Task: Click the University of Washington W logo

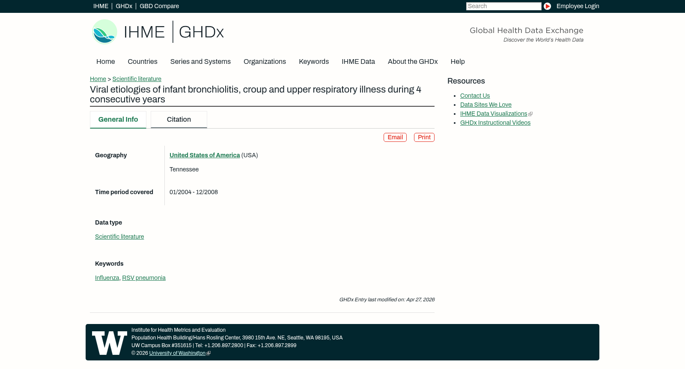Action: click(x=110, y=343)
